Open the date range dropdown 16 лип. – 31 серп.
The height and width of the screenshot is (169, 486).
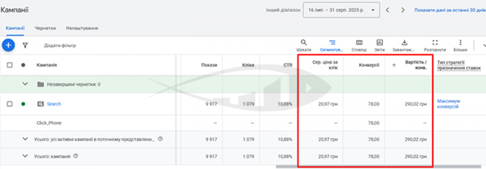tap(341, 10)
